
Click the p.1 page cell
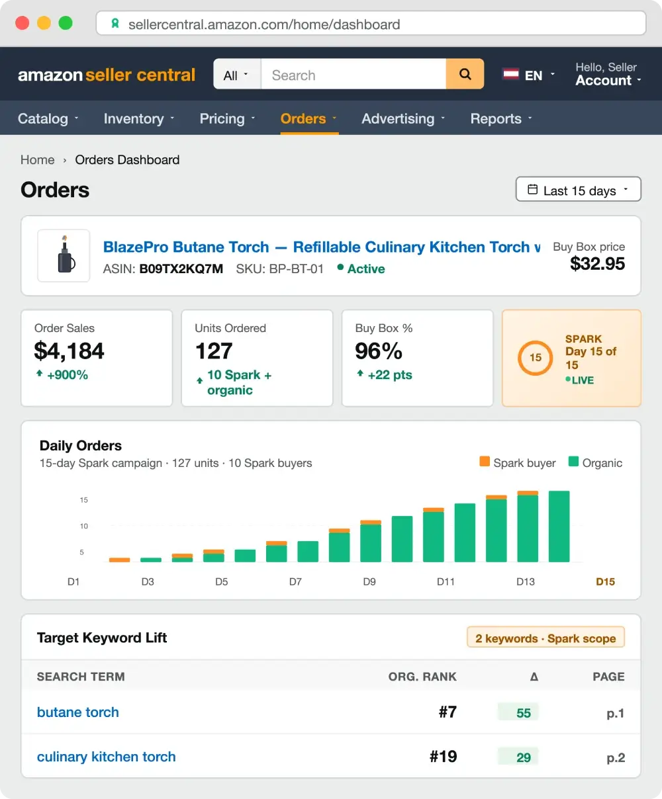[616, 713]
